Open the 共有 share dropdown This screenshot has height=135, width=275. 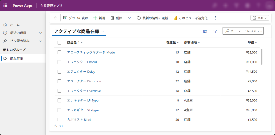coord(259,18)
